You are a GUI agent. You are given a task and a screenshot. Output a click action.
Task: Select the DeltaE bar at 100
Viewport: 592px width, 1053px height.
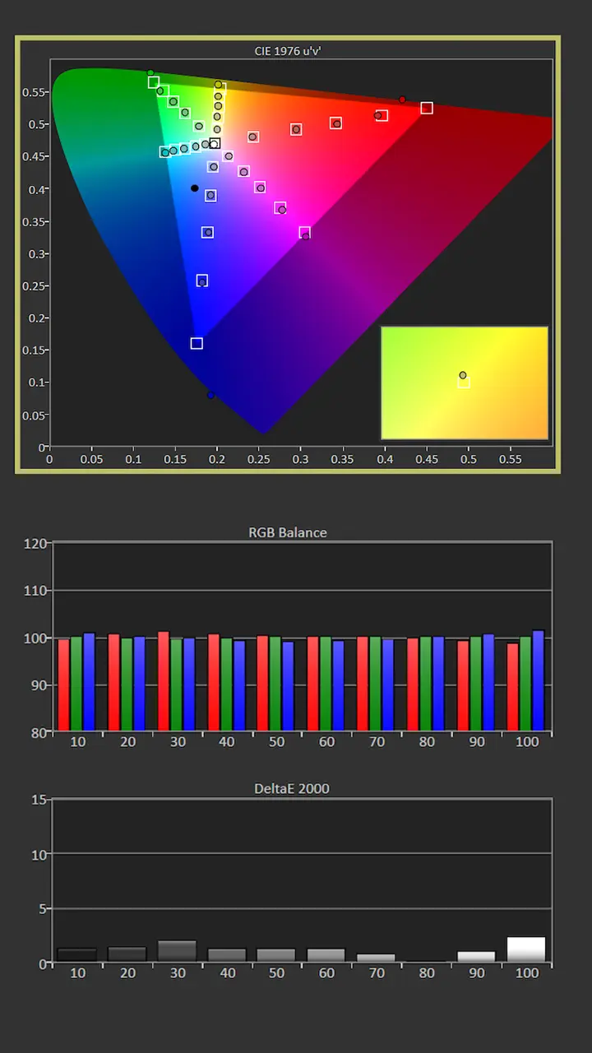coord(526,950)
